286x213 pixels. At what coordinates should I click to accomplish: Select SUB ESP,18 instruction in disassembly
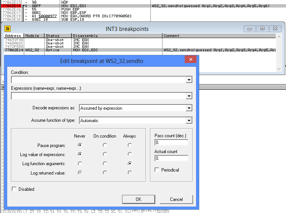[73, 20]
